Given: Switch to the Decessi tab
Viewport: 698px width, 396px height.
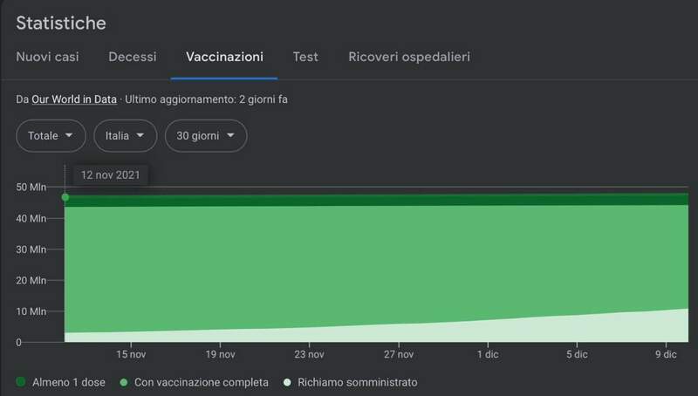Looking at the screenshot, I should click(133, 57).
